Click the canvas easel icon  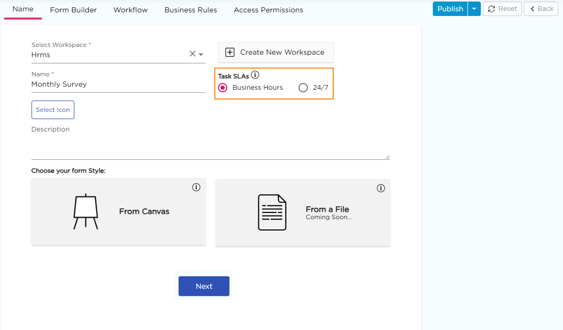(x=85, y=211)
